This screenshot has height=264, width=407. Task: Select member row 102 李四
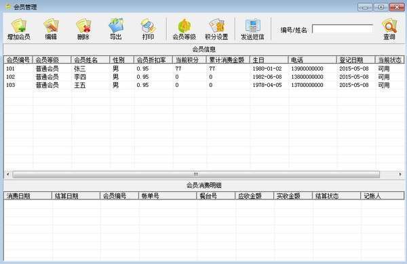pos(203,77)
